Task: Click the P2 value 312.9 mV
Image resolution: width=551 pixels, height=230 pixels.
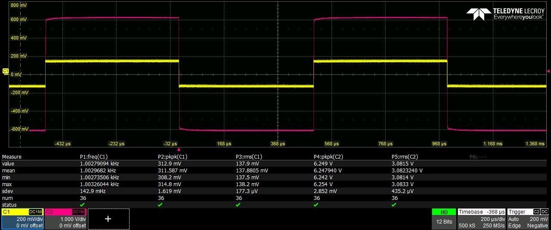Action: tap(170, 164)
